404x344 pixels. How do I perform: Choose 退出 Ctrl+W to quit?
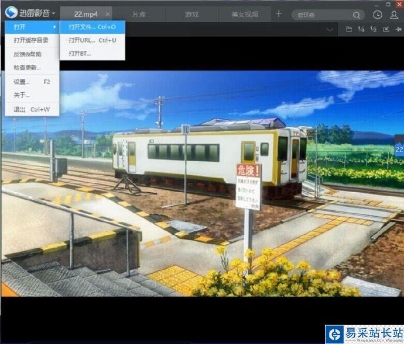(x=32, y=109)
